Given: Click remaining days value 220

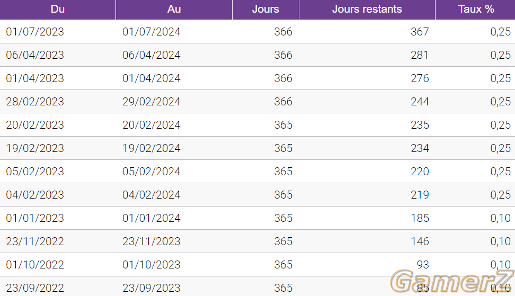Looking at the screenshot, I should click(420, 172).
